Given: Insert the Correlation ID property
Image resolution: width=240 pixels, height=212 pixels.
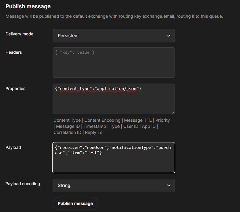Looking at the screenshot, I should click(x=67, y=132).
